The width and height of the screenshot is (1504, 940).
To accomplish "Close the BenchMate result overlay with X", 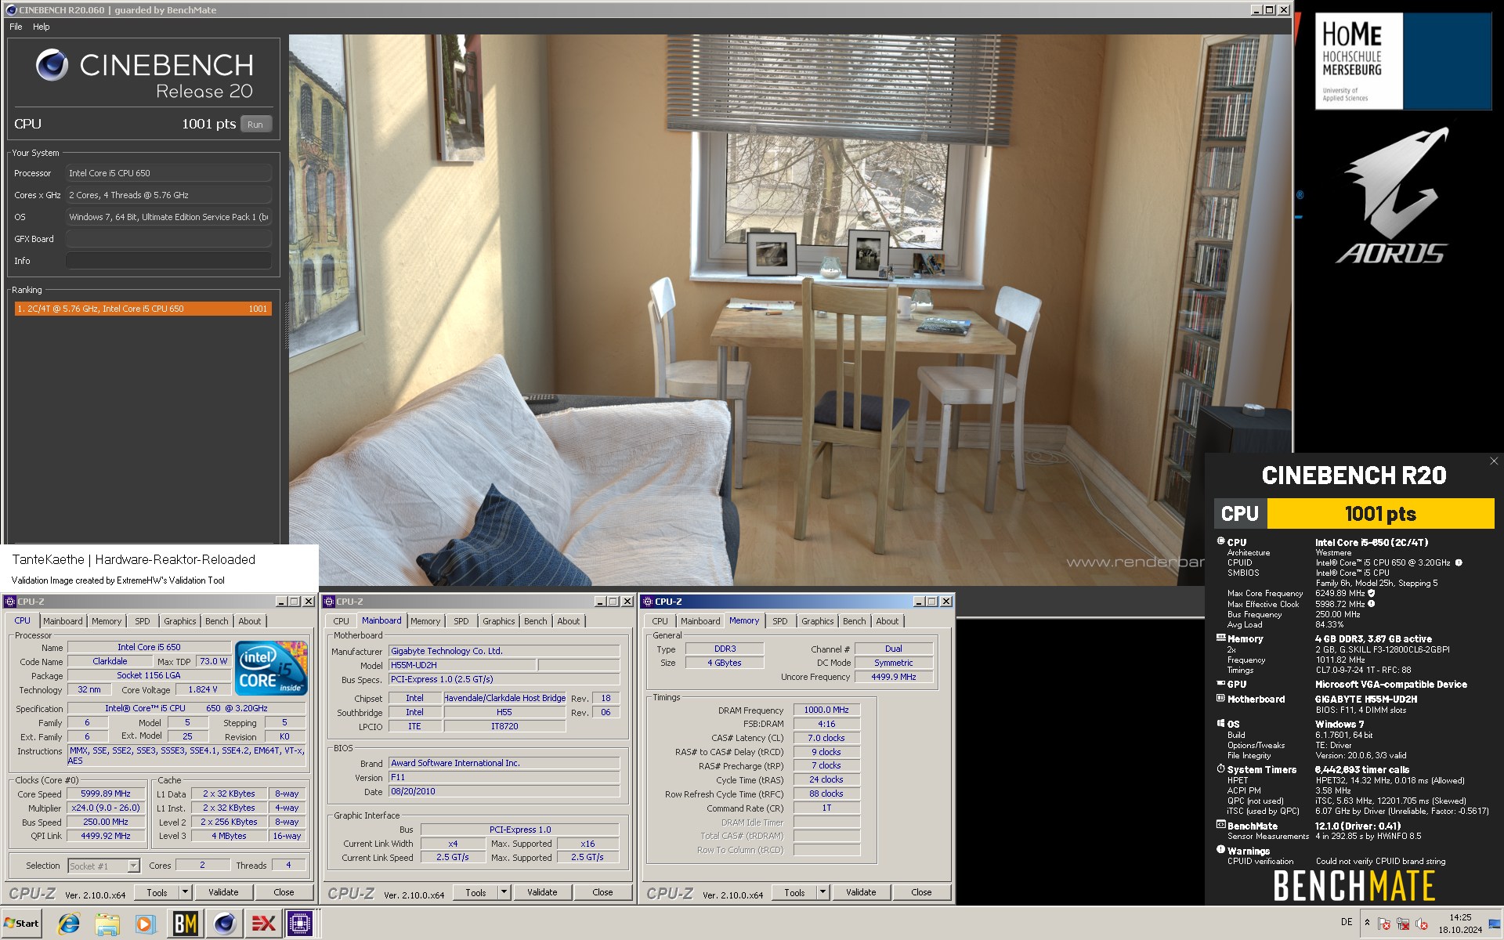I will click(x=1494, y=461).
